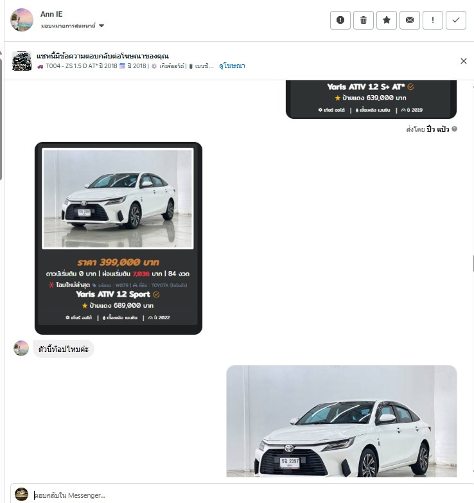Open Ann IE contact name
Image resolution: width=474 pixels, height=503 pixels.
[51, 14]
